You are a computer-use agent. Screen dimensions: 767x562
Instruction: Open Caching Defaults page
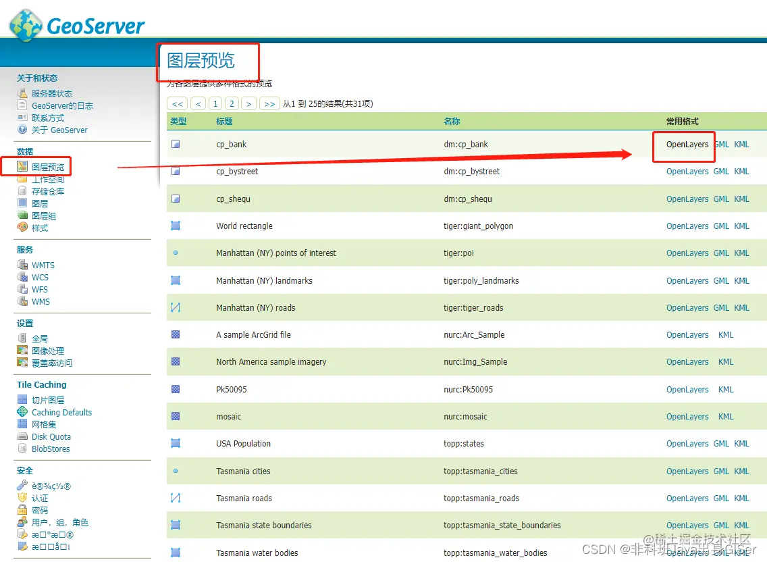[61, 412]
